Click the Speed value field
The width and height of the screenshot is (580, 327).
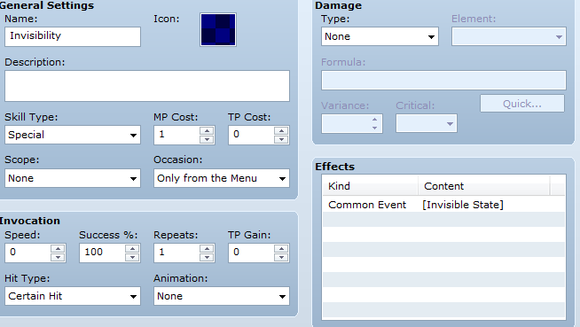[x=28, y=253]
